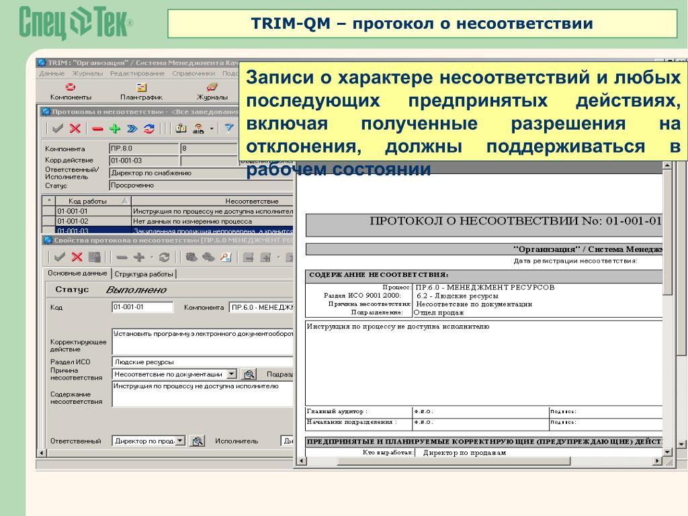Select row 01-001-02 in the protocols table
Screen dimensions: 688x516
(x=167, y=221)
